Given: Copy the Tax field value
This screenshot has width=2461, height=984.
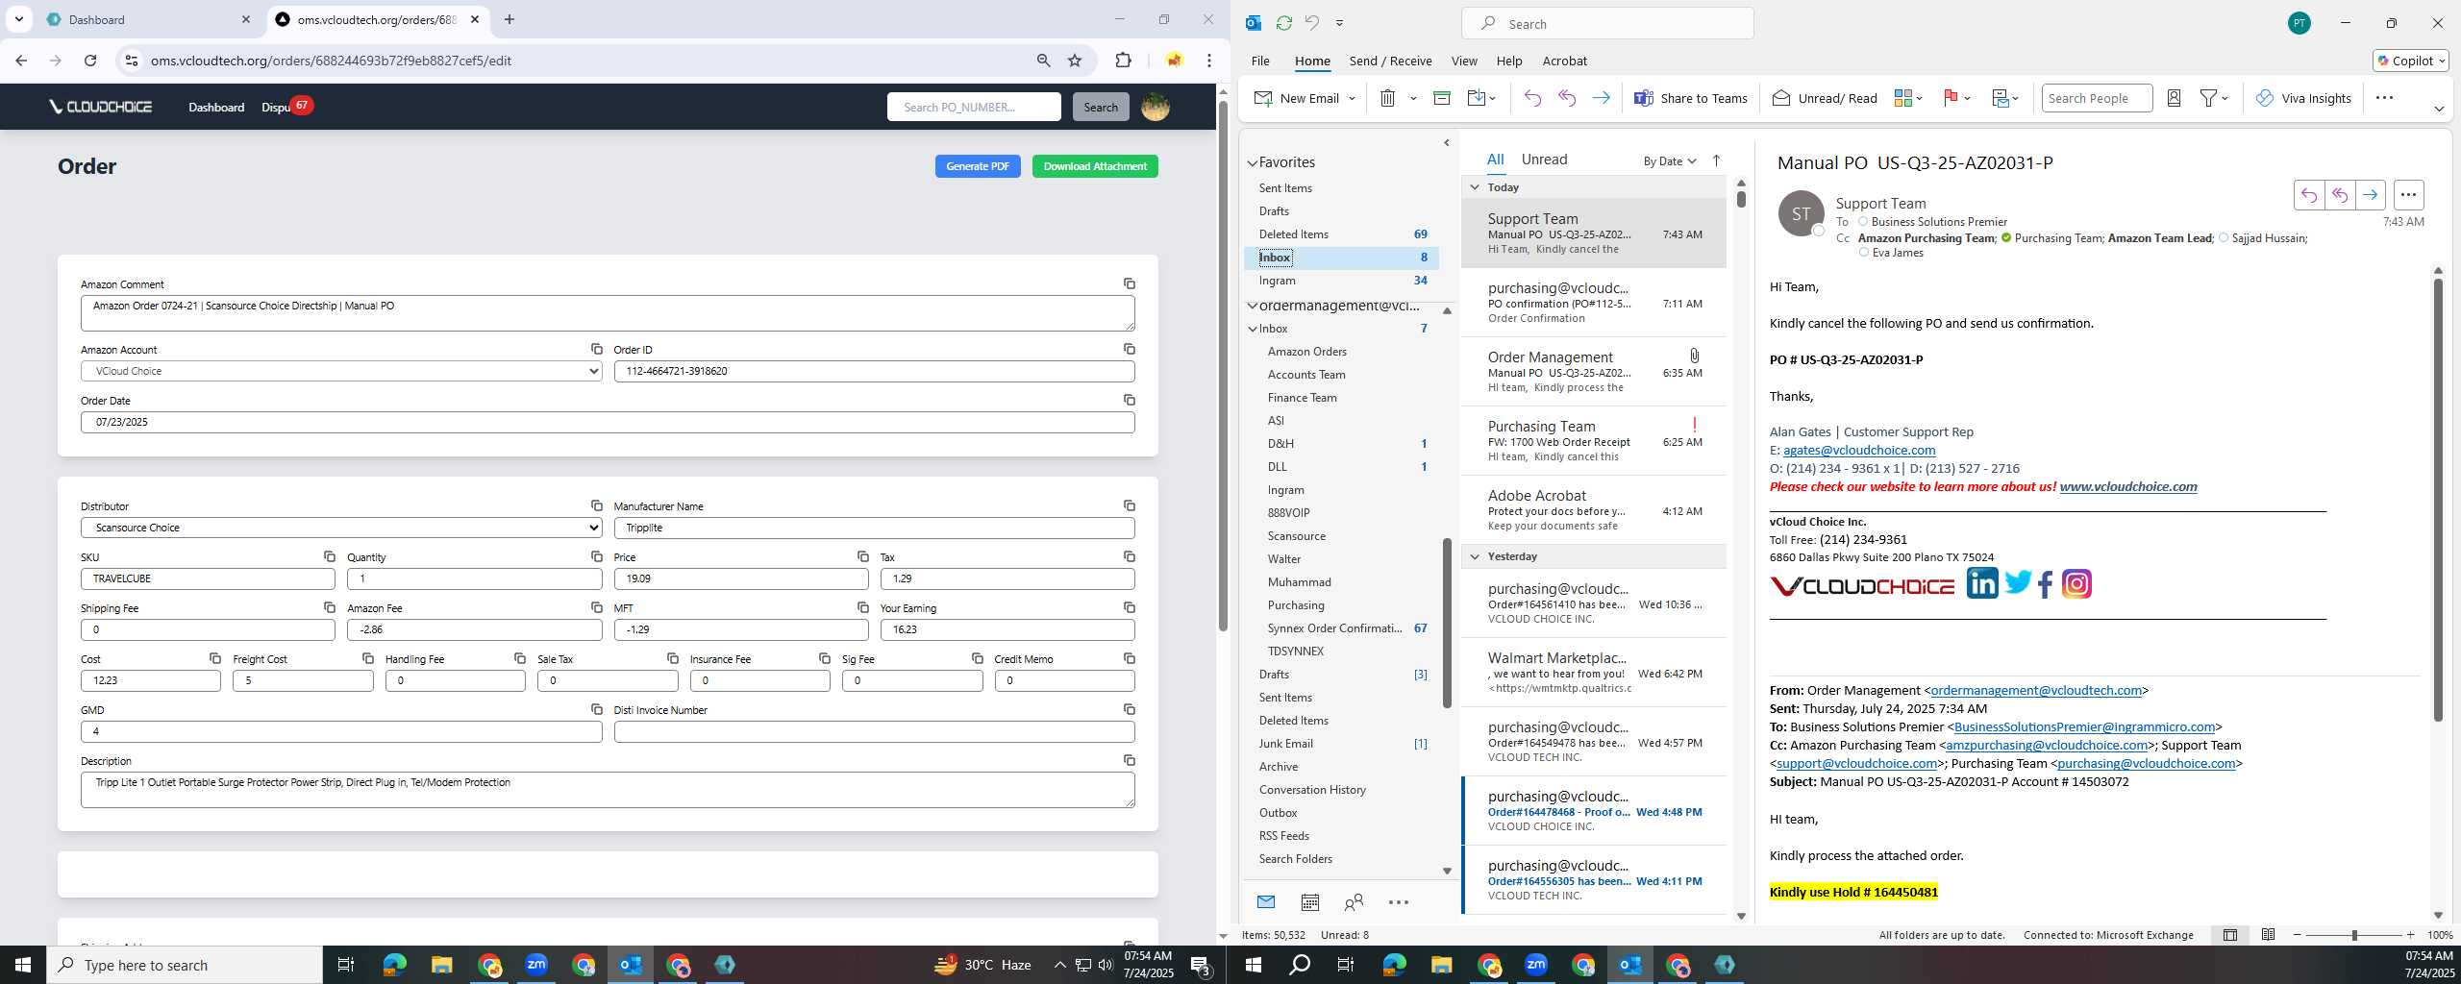Looking at the screenshot, I should tap(1129, 556).
